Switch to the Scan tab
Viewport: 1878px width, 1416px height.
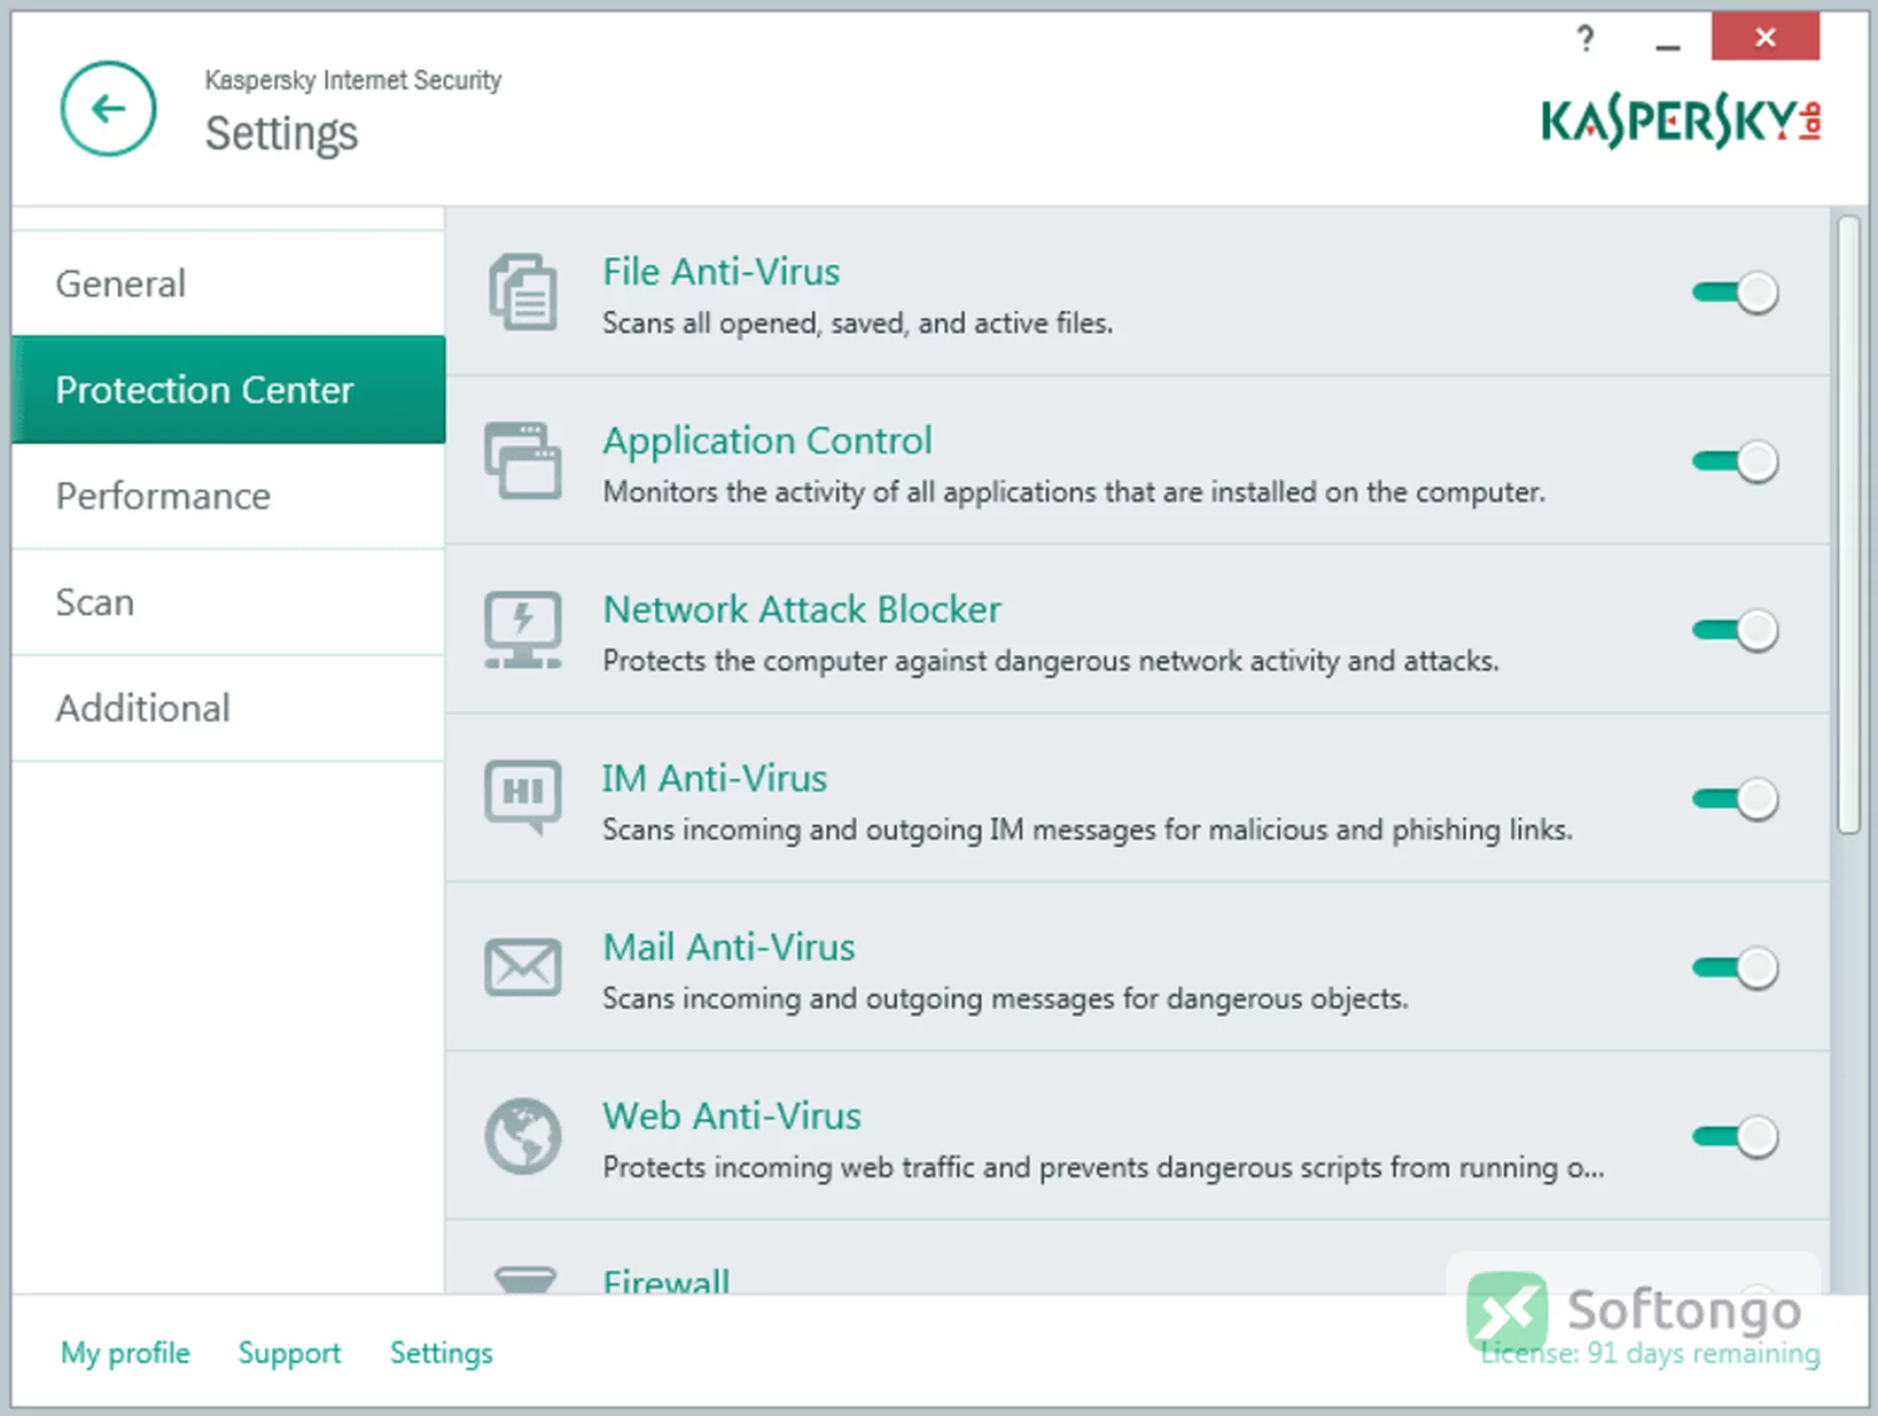(x=228, y=602)
